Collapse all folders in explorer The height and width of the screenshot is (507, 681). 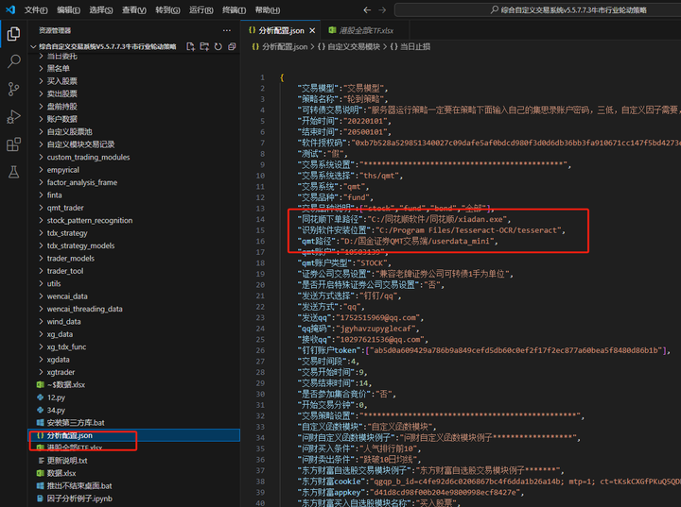click(232, 46)
